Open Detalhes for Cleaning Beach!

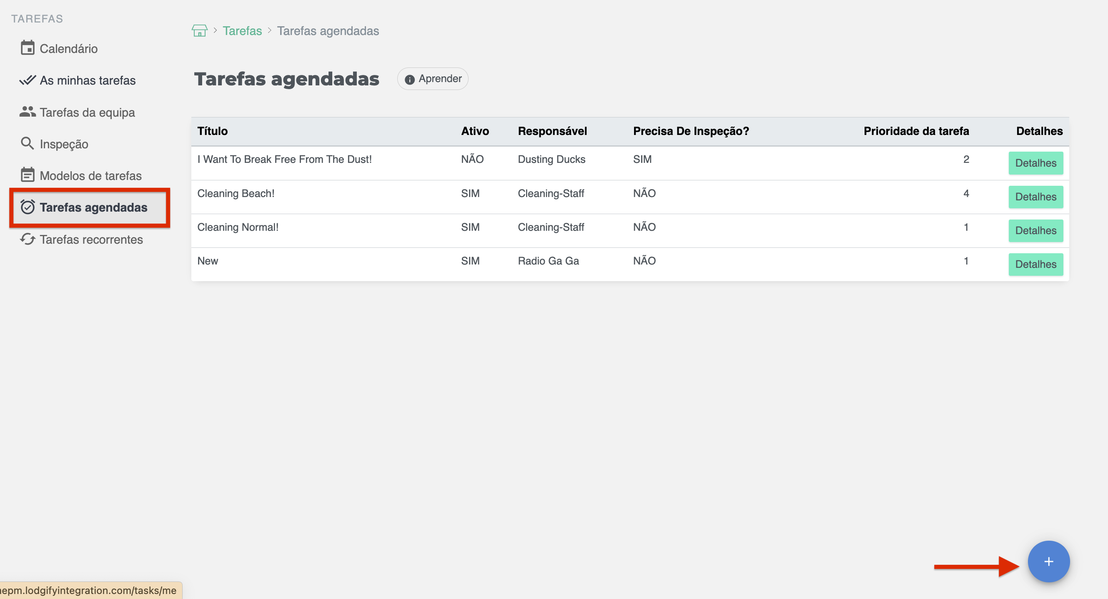(1035, 197)
